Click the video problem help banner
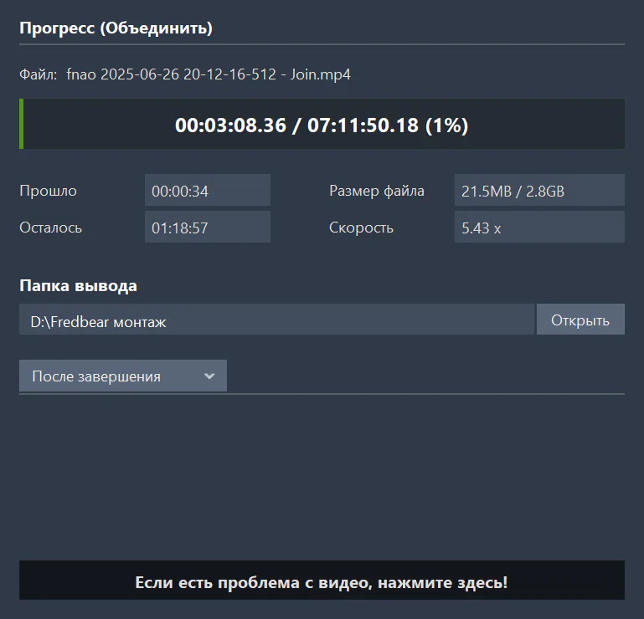The width and height of the screenshot is (644, 619). point(322,581)
